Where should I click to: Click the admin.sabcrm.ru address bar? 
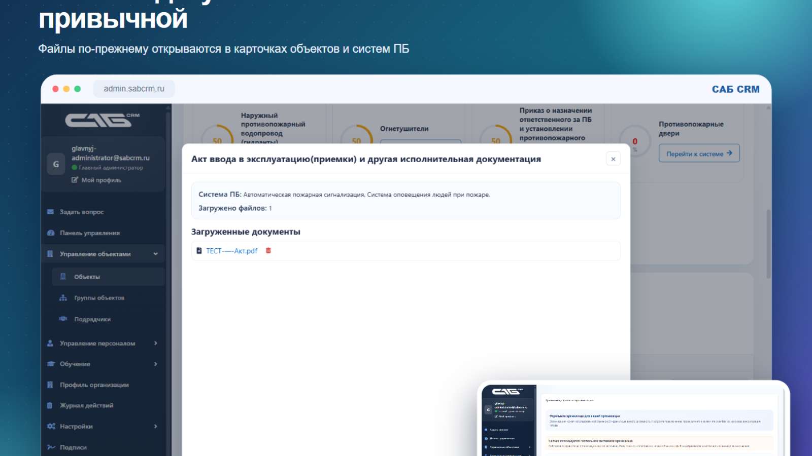pyautogui.click(x=134, y=89)
